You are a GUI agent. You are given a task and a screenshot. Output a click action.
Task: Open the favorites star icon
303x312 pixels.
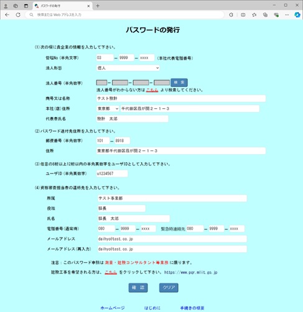coord(254,15)
